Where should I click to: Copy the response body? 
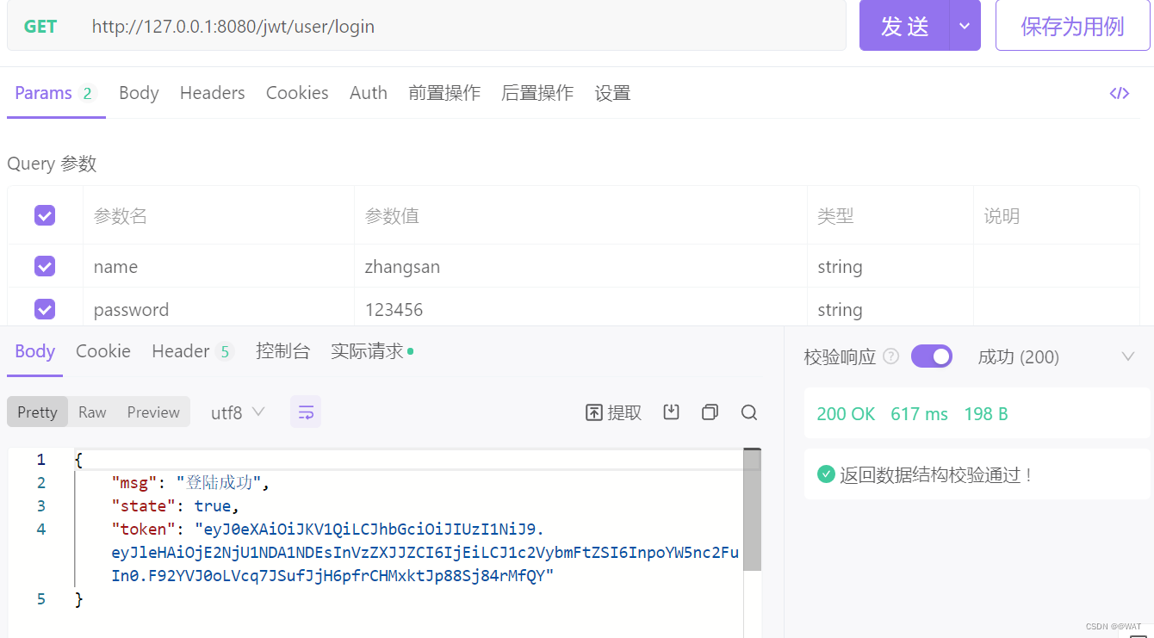pos(710,412)
